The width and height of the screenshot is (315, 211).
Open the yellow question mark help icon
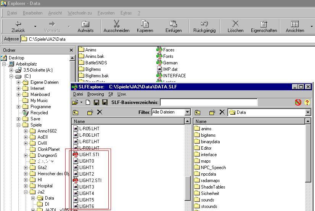click(x=307, y=102)
